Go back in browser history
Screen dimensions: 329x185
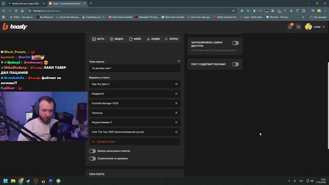[x=4, y=11]
